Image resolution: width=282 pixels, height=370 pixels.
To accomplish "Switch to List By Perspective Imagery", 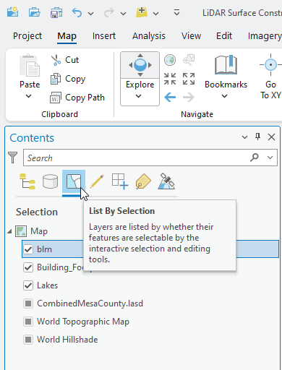I will click(166, 181).
